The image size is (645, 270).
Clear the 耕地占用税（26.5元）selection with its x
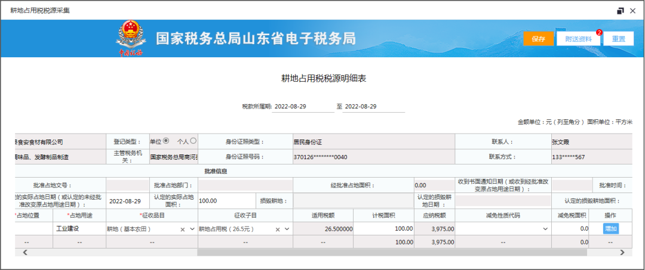tap(278, 229)
